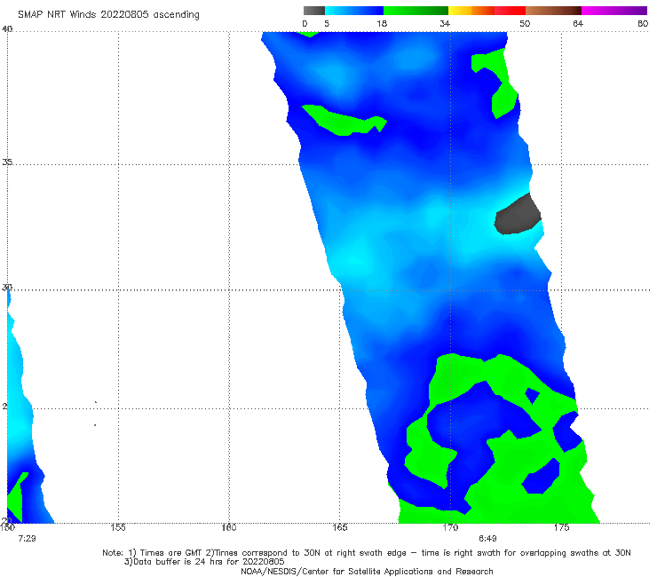Click the note line starting 'Note: 1) Times are GMT'
Screen dimensions: 657x577
tap(366, 553)
